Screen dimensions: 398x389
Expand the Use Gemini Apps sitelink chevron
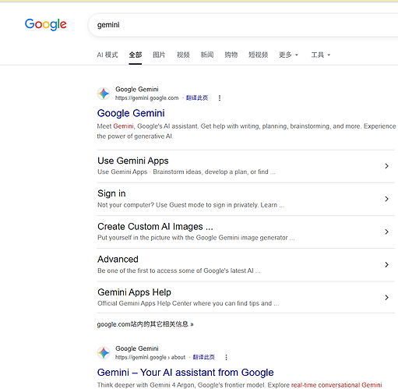point(386,166)
